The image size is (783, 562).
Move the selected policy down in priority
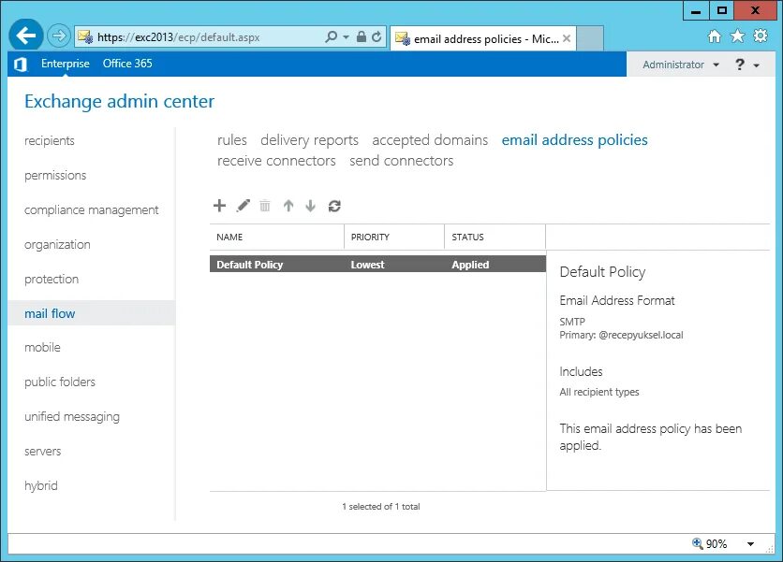pyautogui.click(x=310, y=206)
